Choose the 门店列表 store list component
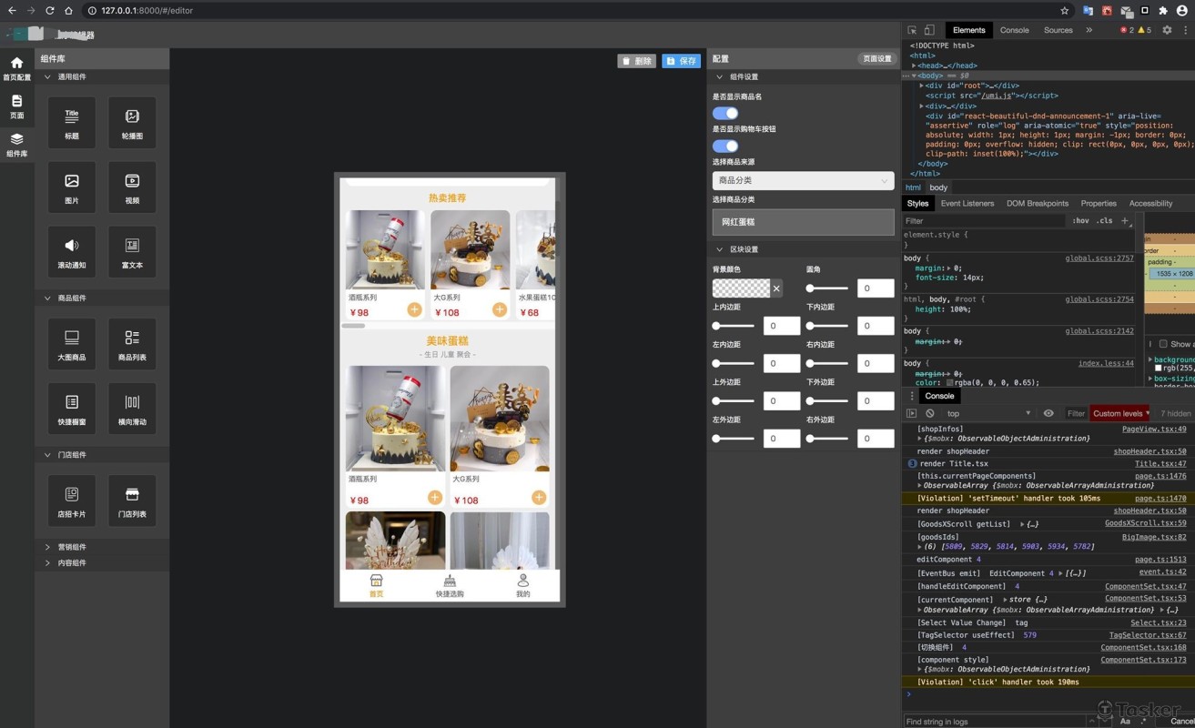Screen dimensions: 1195x728 132,500
